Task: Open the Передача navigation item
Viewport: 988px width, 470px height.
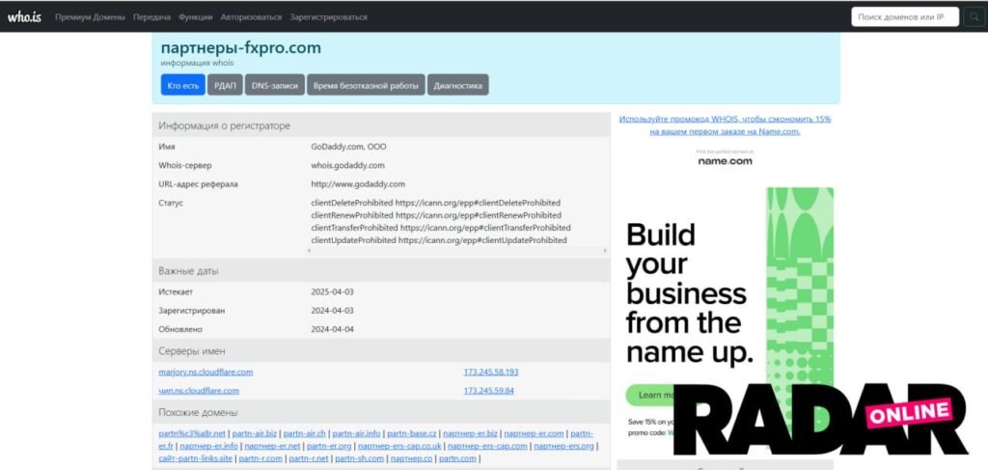Action: pyautogui.click(x=151, y=17)
